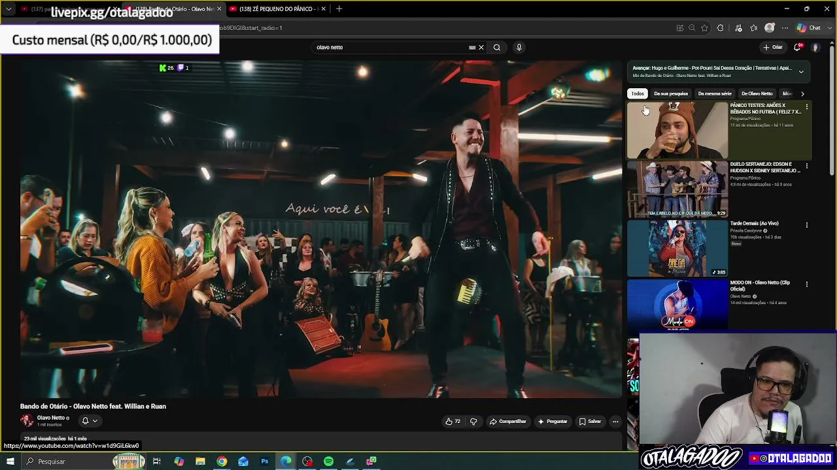Open options for 'Tarde Demais (Ao Vivo)' video
837x470 pixels.
[806, 225]
